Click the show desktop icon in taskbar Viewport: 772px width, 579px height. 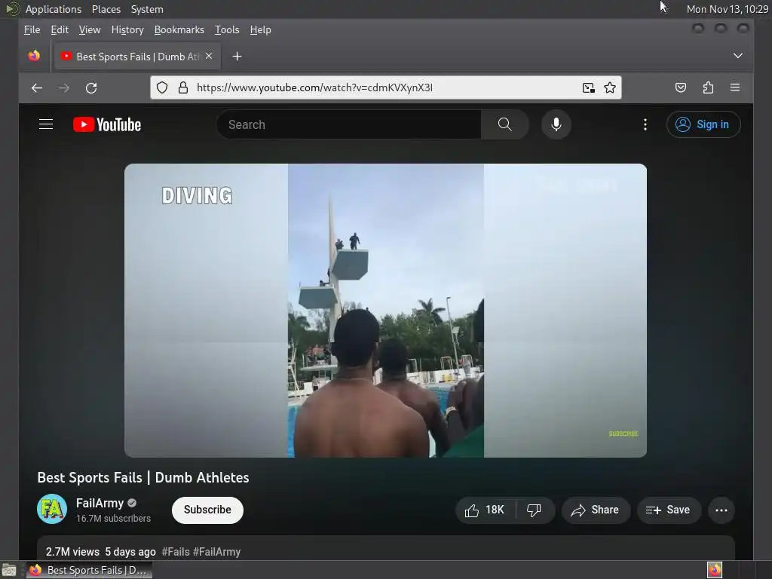click(x=9, y=570)
